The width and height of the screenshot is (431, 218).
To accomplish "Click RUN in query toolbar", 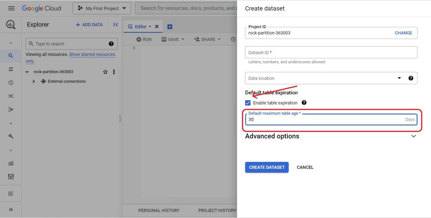I will [x=144, y=39].
